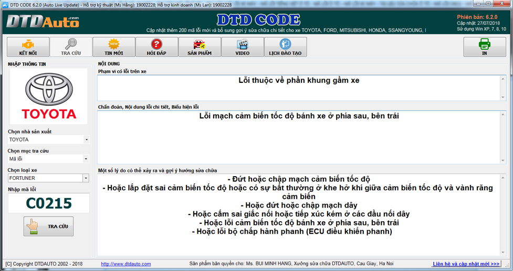Click 'Cập nhật: 27/07/2018' text

[478, 23]
